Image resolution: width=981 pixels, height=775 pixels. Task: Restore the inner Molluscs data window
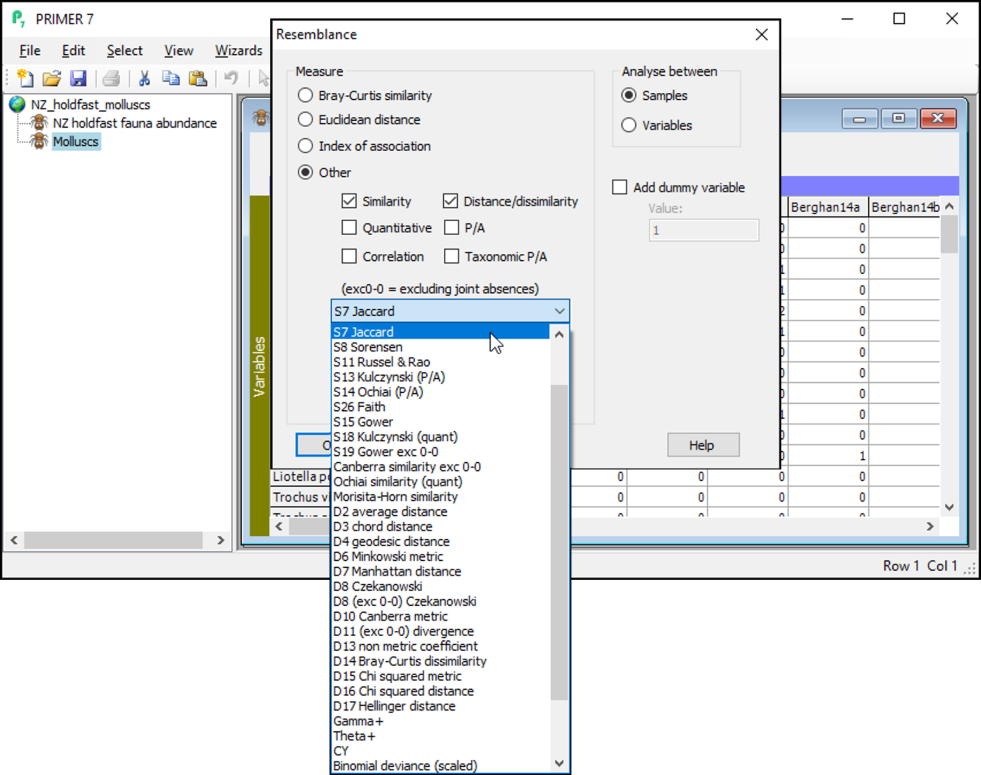[x=898, y=118]
